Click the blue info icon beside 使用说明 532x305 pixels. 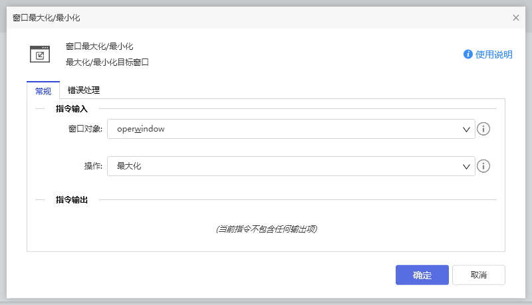click(468, 54)
